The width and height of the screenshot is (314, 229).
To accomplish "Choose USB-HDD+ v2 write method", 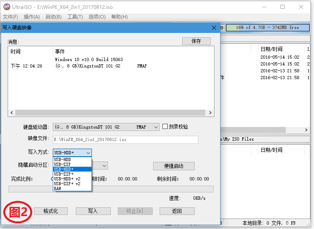I will tap(72, 179).
